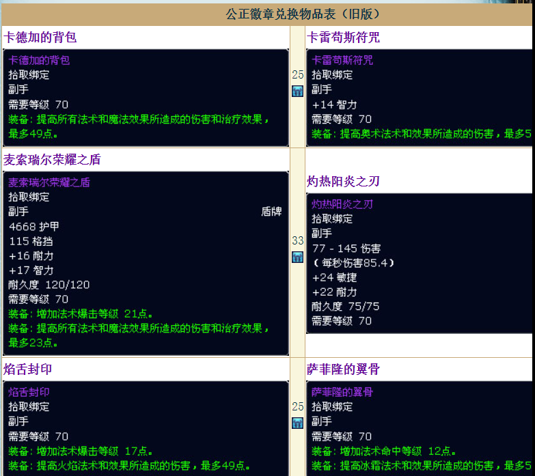Click the 耐久度 120/120 line
Viewport: 535px width, 476px height.
coord(49,285)
